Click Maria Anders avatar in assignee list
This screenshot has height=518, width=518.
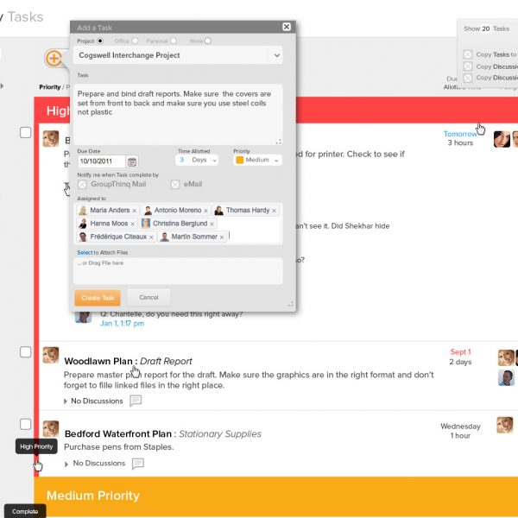83,210
